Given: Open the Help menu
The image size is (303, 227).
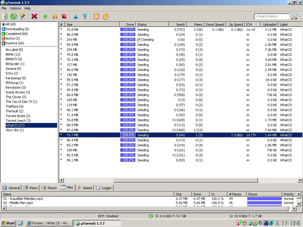Looking at the screenshot, I should [x=28, y=8].
